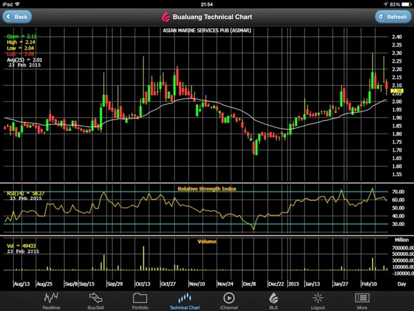Screen dimensions: 414x311
Task: Tap the 2.40 price axis label
Action: (397, 37)
